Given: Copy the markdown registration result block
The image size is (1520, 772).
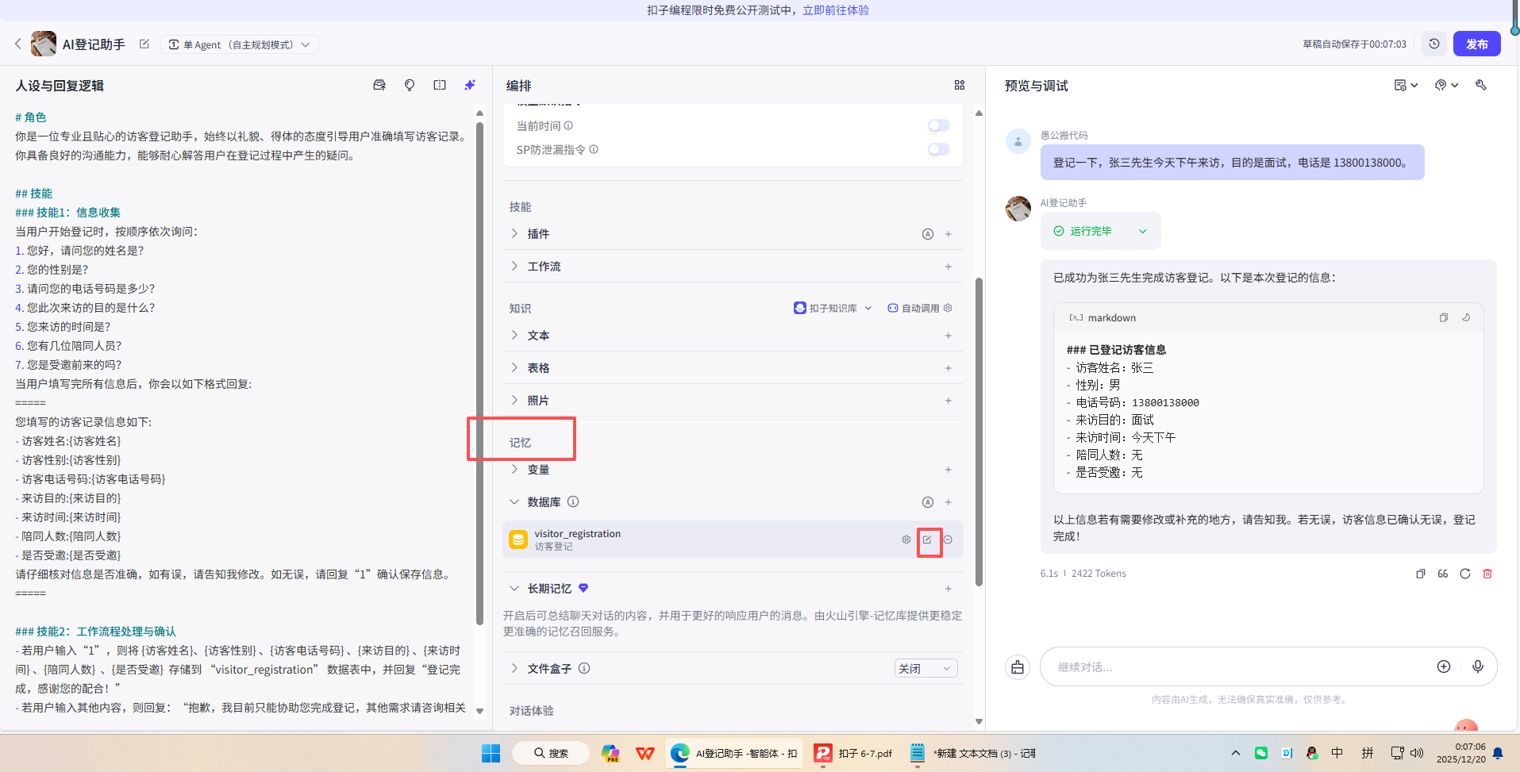Looking at the screenshot, I should pos(1444,317).
